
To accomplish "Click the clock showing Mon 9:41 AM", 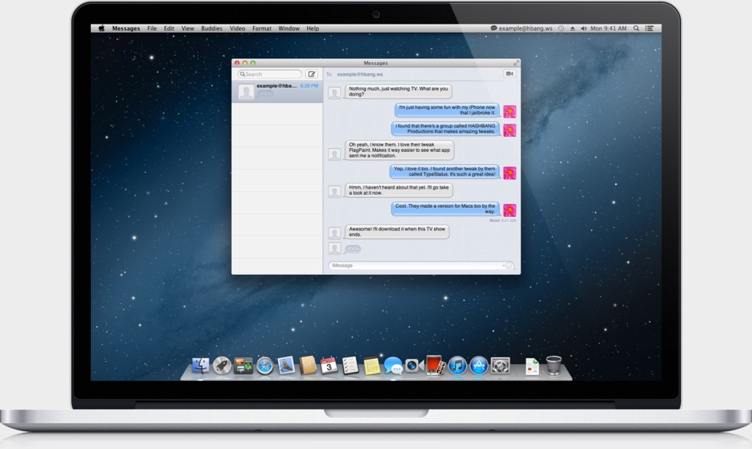I will tap(608, 28).
